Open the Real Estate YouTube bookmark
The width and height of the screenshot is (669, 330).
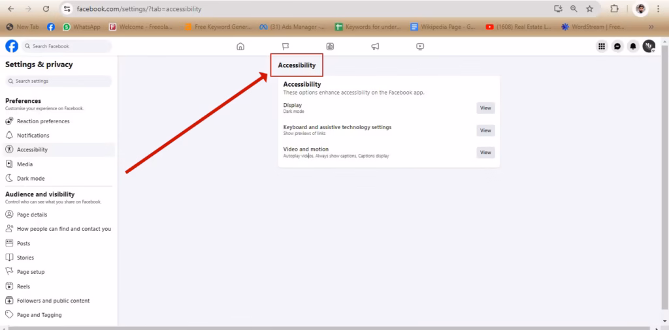pos(518,27)
